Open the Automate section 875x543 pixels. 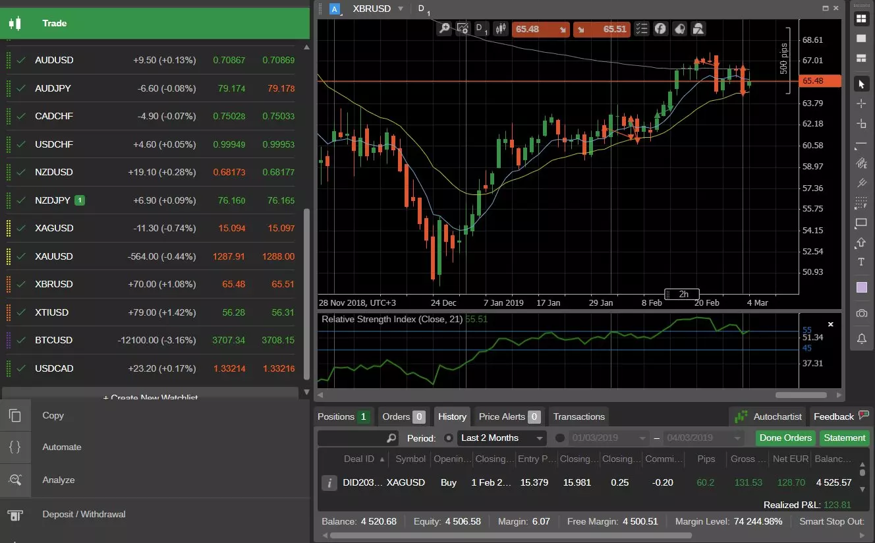click(x=155, y=447)
